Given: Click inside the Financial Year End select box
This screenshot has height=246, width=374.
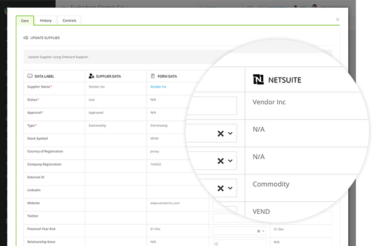Looking at the screenshot, I should pos(239,231).
